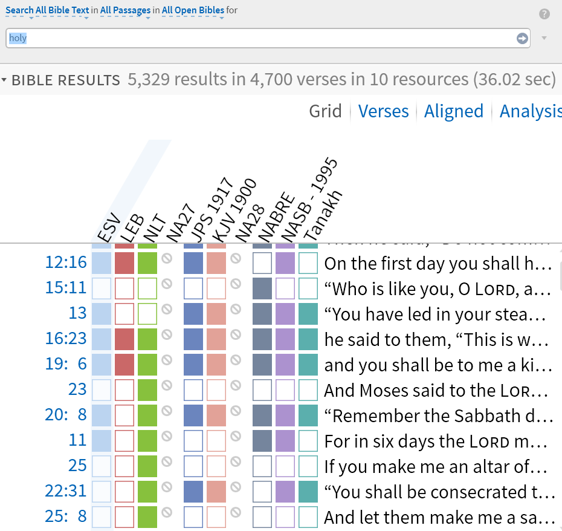Click empty NABRE cell in row 12:16
562x531 pixels.
click(262, 262)
